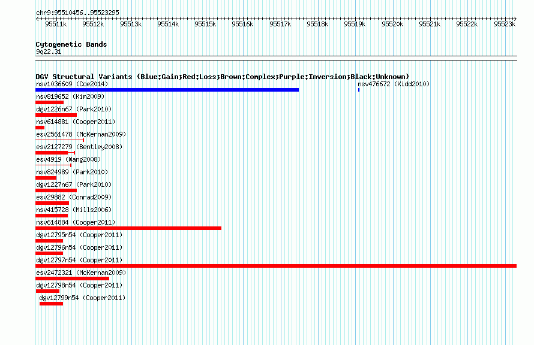The width and height of the screenshot is (534, 345).
Task: Click nsv614881 (Cooper2011) label
Action: coord(76,122)
